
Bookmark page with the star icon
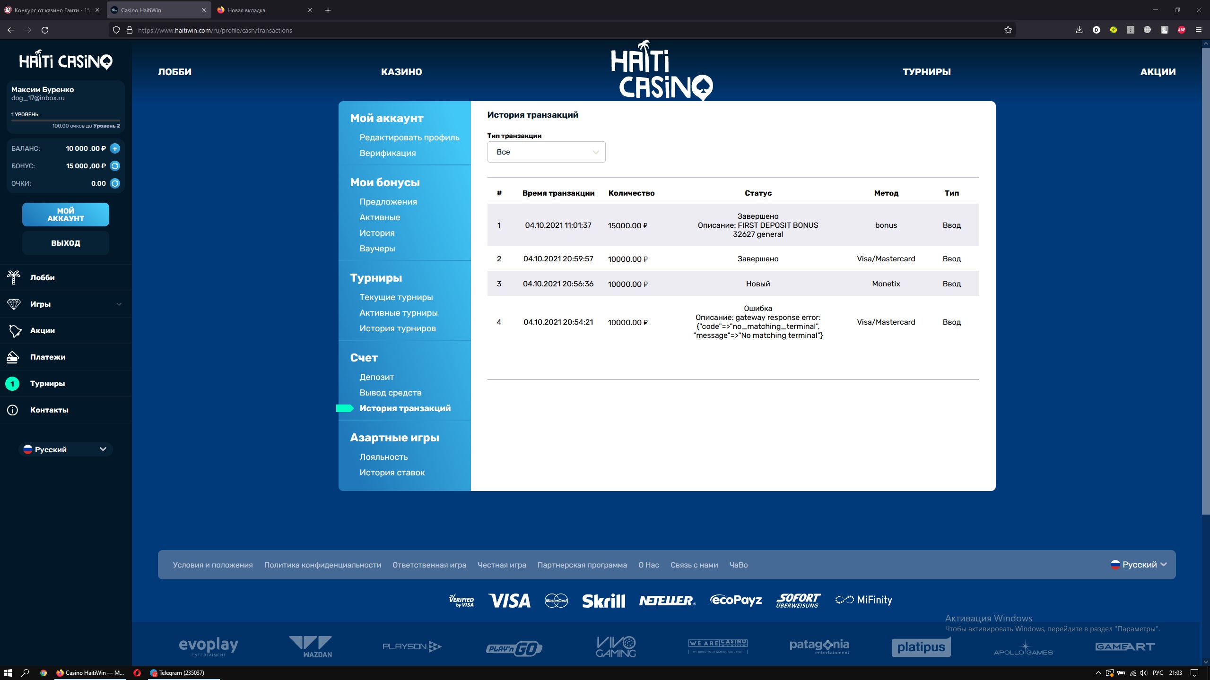pos(1008,30)
